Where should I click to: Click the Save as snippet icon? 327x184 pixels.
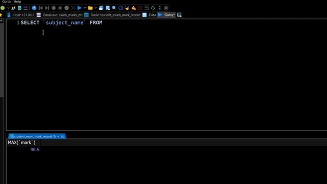108,8
